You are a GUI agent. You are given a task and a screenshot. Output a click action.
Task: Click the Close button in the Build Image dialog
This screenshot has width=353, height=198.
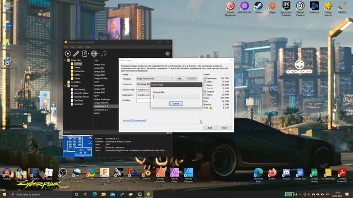[x=224, y=128]
